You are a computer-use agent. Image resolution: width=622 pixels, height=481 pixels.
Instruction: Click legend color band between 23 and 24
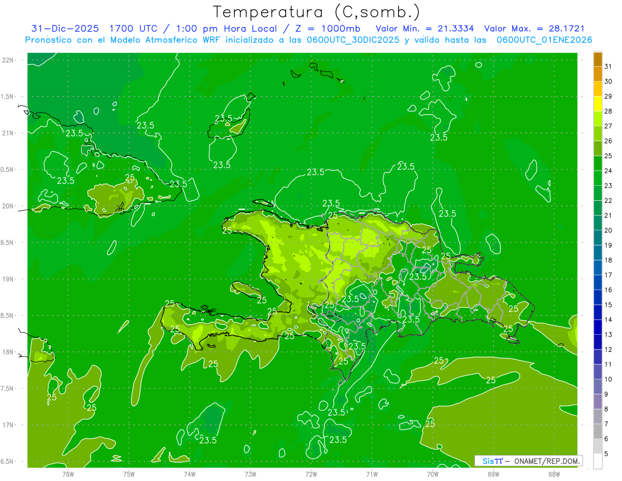pos(598,178)
